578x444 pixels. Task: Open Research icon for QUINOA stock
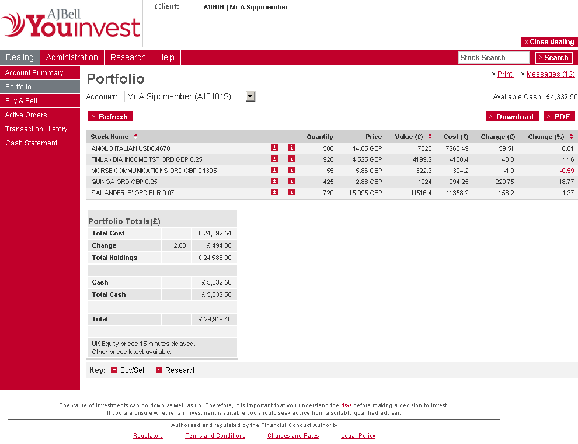[291, 181]
